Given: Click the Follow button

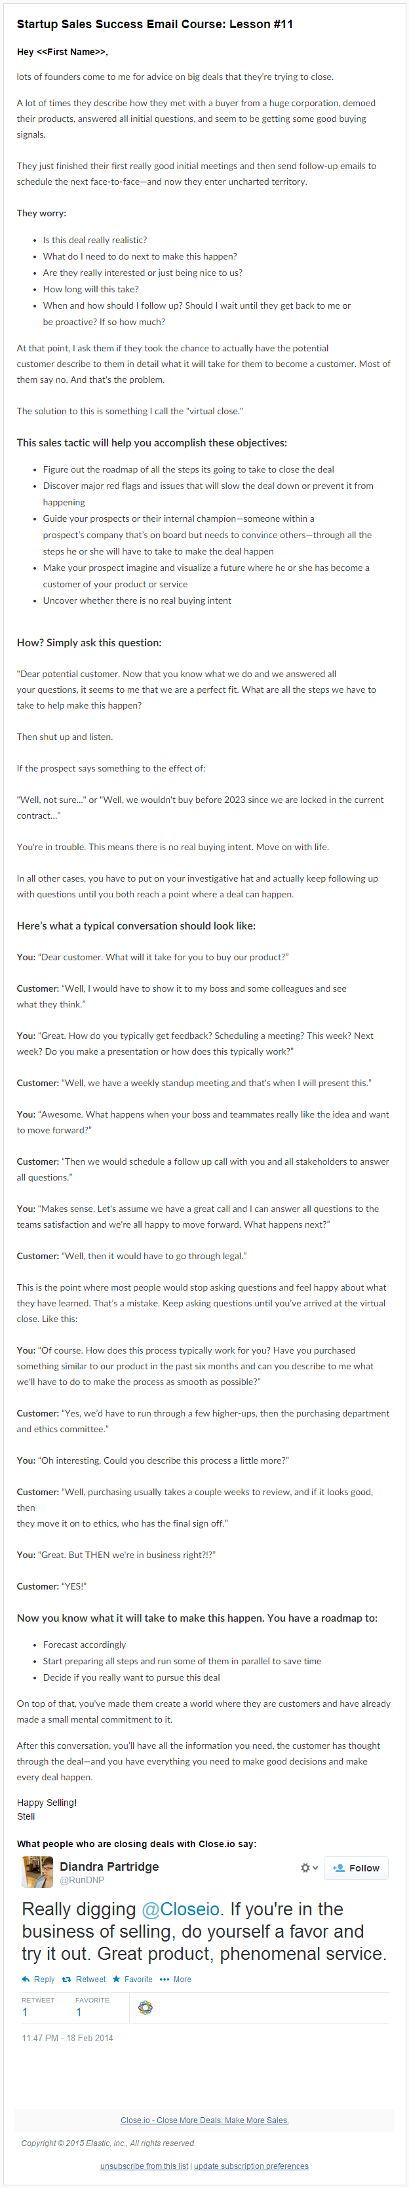Looking at the screenshot, I should pos(357,1869).
